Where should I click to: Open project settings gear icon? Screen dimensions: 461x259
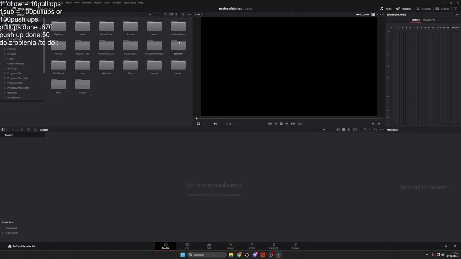[x=455, y=246]
